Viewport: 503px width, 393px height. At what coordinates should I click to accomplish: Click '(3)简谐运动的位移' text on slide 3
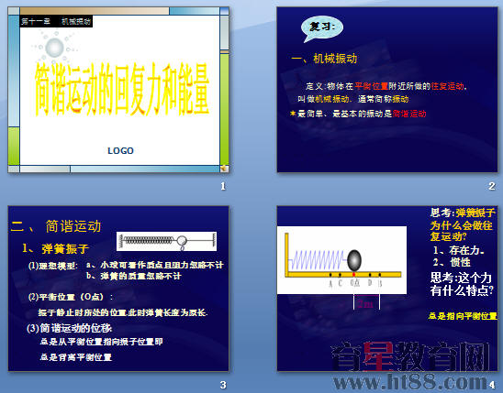click(69, 328)
